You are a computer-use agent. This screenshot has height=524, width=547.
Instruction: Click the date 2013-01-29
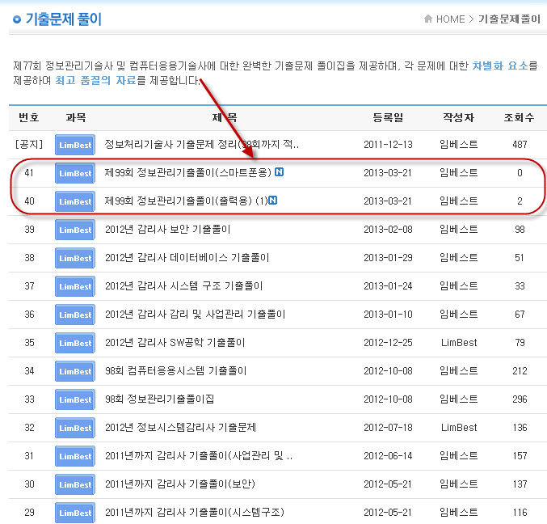coord(388,258)
